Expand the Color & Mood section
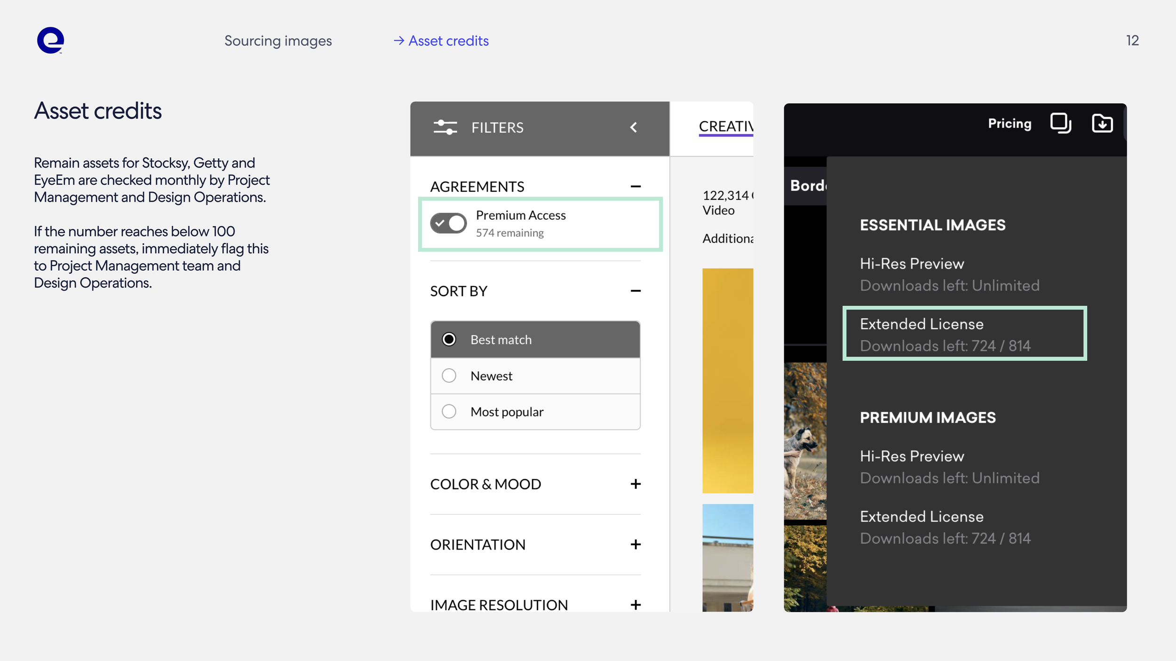The height and width of the screenshot is (661, 1176). tap(636, 484)
